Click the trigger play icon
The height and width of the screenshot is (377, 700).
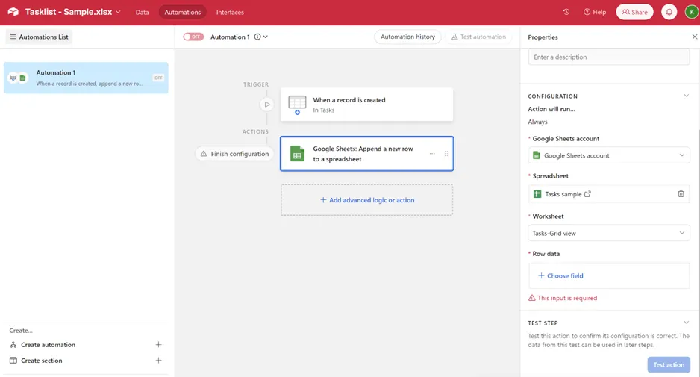(x=266, y=105)
